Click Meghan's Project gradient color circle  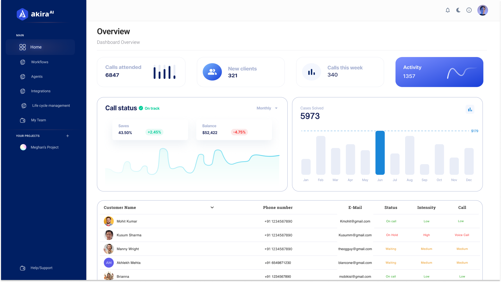tap(23, 147)
